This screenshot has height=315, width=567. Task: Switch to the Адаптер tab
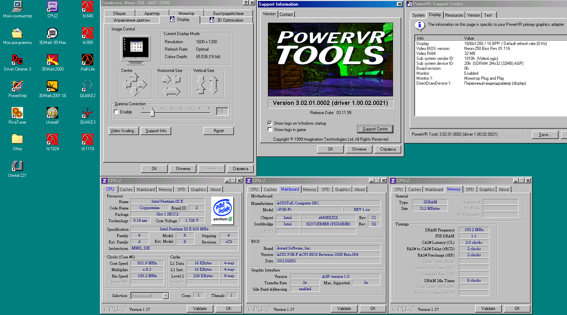click(x=152, y=13)
